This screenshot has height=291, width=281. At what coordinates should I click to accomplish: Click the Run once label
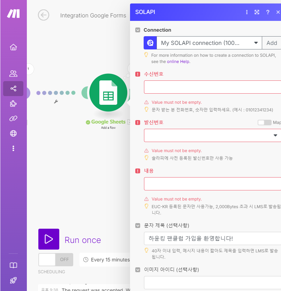(83, 240)
